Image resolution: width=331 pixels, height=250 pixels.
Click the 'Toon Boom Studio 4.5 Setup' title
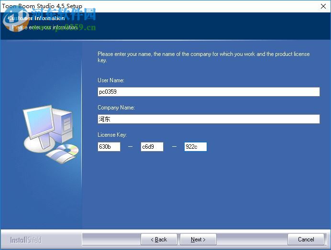(x=42, y=6)
